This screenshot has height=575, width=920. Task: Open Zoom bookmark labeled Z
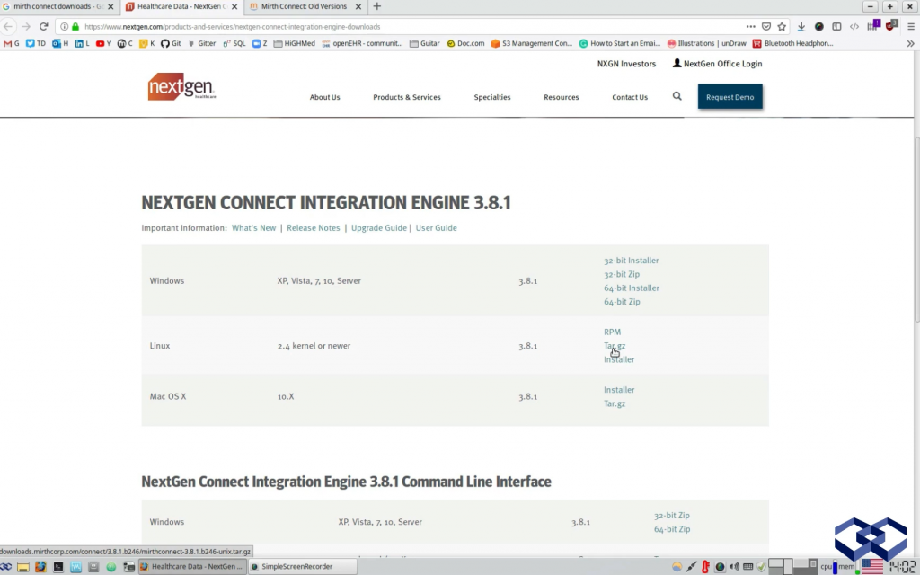click(x=260, y=43)
